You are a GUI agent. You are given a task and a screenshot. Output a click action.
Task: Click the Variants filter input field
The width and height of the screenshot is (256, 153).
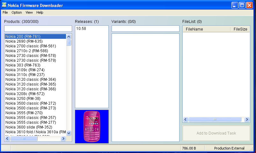145,29
